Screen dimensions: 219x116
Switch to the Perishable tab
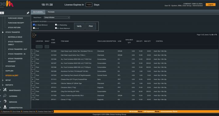[x=51, y=12]
